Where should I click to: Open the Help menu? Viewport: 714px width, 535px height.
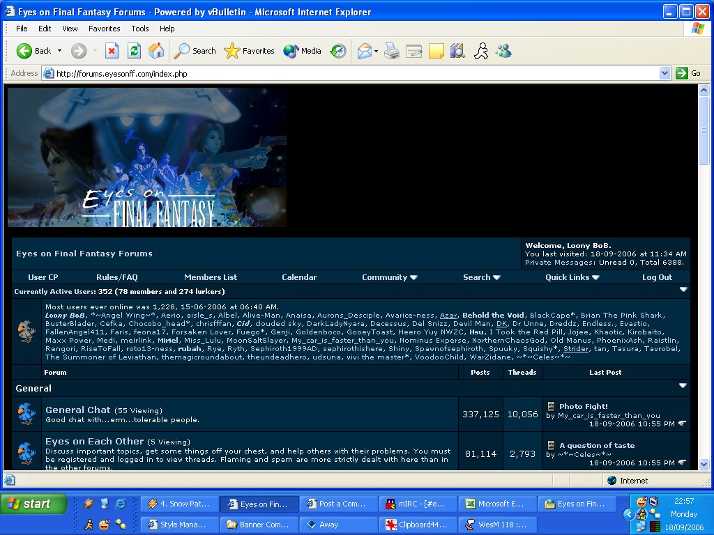click(167, 29)
